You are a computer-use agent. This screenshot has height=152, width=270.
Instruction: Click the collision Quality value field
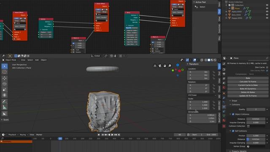256,109
